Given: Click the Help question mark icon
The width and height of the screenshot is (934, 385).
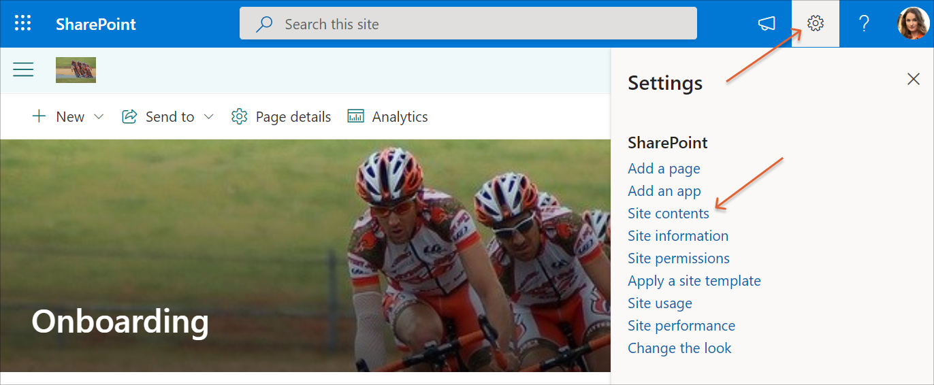Looking at the screenshot, I should coord(863,24).
